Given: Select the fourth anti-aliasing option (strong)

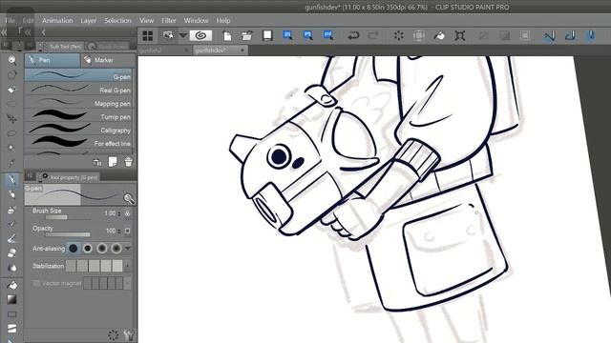Looking at the screenshot, I should point(116,248).
